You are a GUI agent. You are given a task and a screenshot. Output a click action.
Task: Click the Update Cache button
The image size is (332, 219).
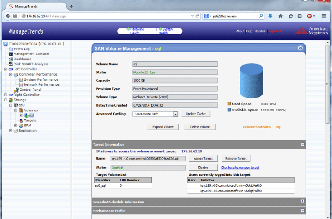pyautogui.click(x=196, y=114)
